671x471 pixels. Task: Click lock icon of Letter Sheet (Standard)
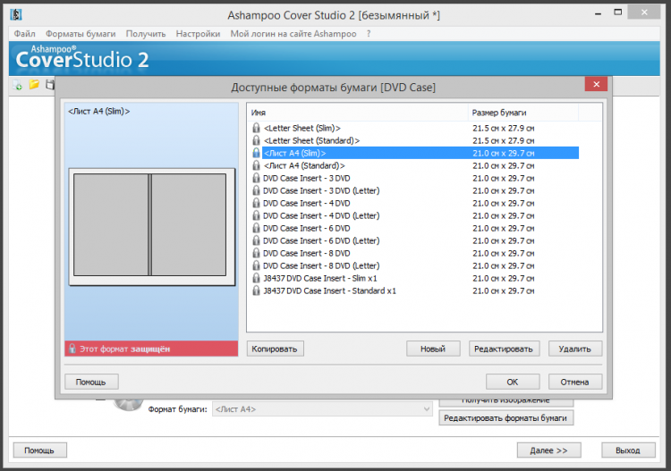pyautogui.click(x=256, y=140)
